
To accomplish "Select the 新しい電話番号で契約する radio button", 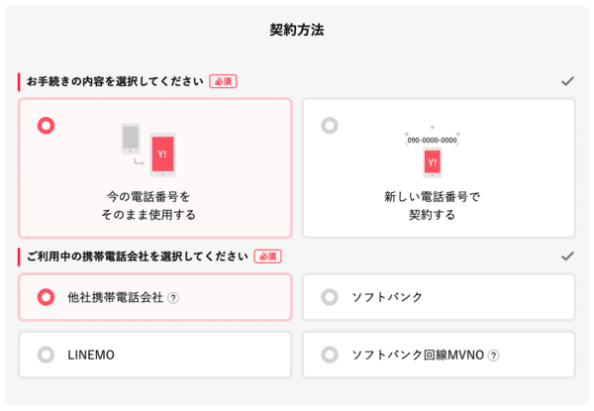I will [330, 126].
